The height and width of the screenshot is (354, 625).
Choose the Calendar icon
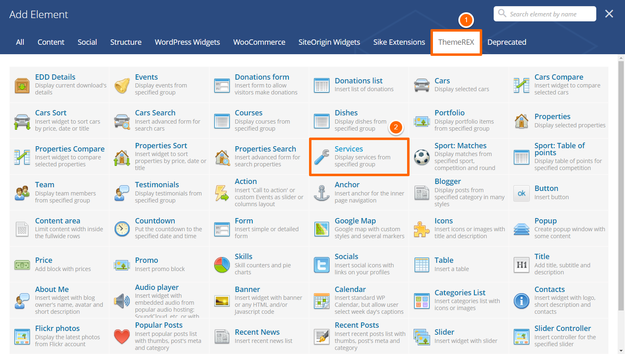[x=322, y=301]
